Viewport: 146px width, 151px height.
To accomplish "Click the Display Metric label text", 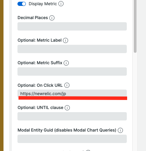I will coord(43,4).
